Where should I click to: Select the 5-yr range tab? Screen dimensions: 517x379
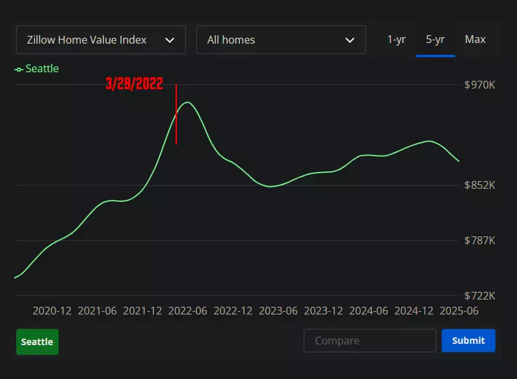click(x=435, y=40)
